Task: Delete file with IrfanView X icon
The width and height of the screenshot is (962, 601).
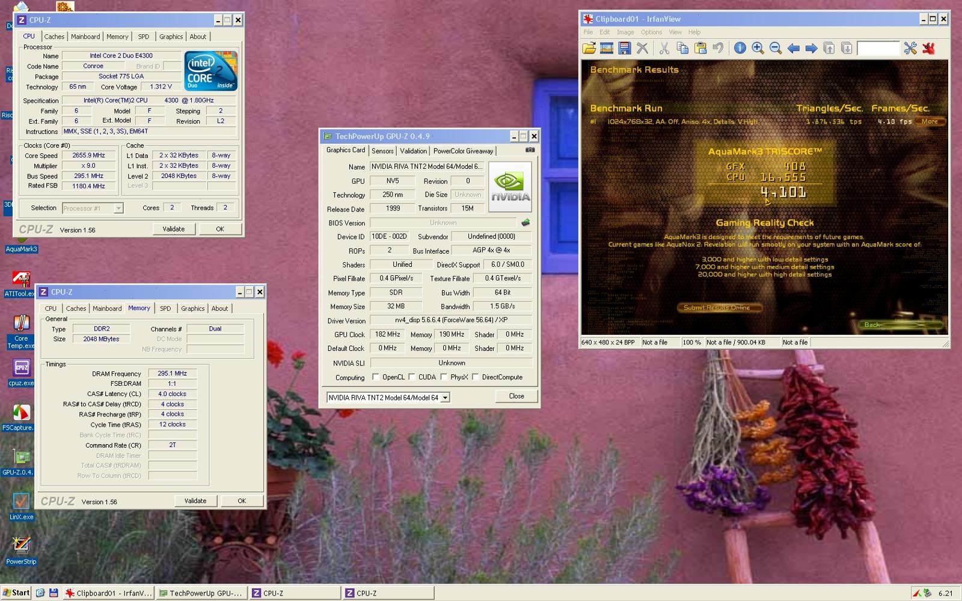Action: click(x=642, y=48)
